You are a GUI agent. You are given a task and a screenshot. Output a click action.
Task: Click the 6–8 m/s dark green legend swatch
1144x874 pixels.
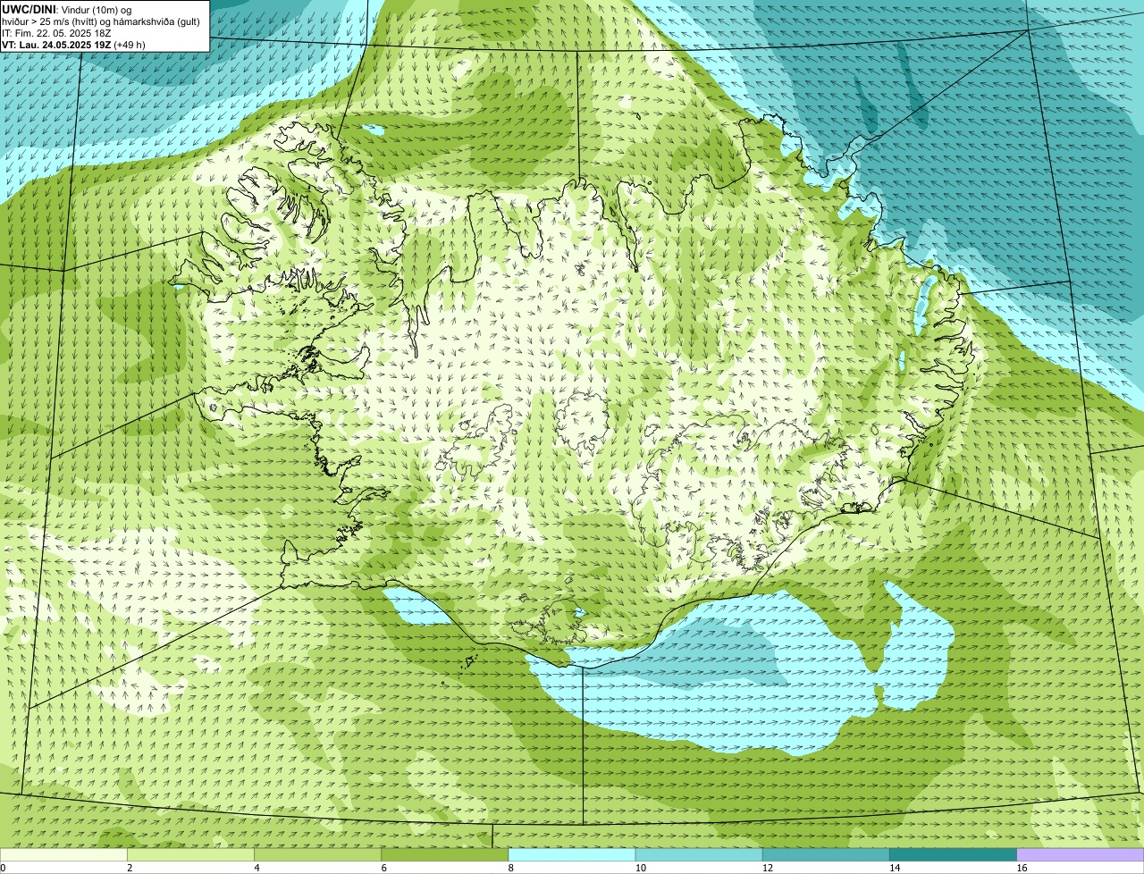coord(445,854)
